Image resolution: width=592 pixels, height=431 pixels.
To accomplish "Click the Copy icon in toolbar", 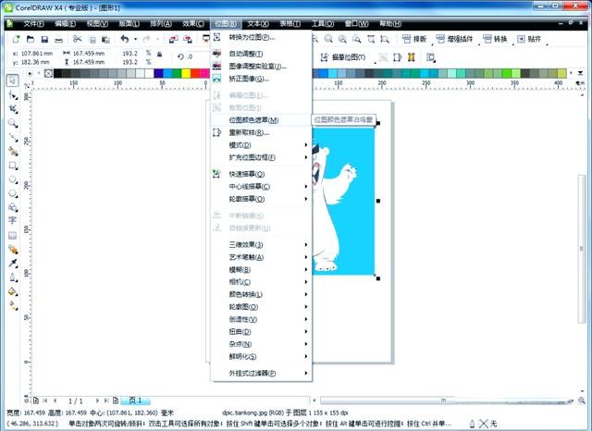I will 92,39.
